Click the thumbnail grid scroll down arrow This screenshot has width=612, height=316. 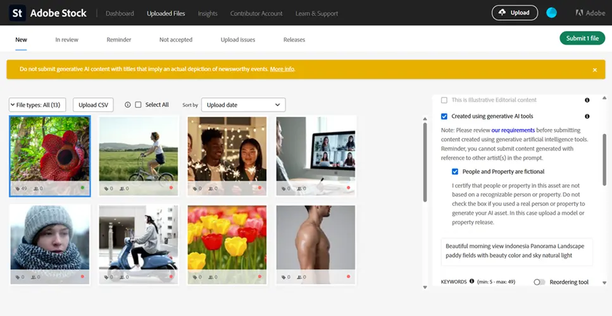pyautogui.click(x=425, y=287)
